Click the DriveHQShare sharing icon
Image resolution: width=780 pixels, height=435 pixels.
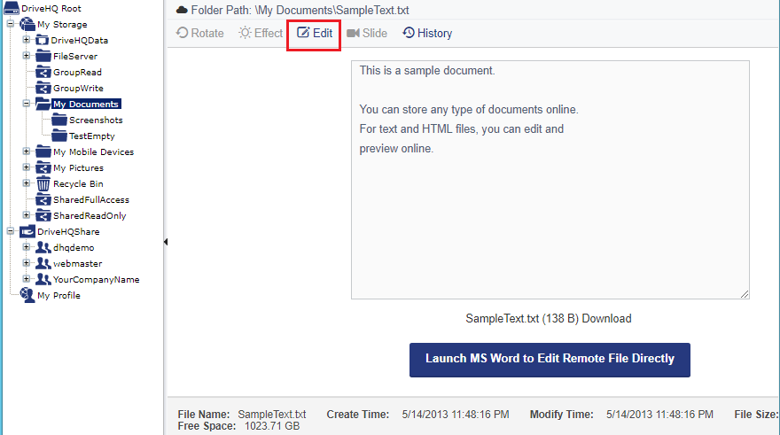[x=27, y=231]
